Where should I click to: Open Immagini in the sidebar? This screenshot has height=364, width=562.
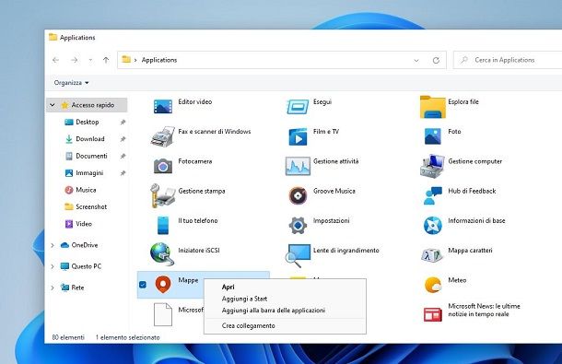[89, 173]
